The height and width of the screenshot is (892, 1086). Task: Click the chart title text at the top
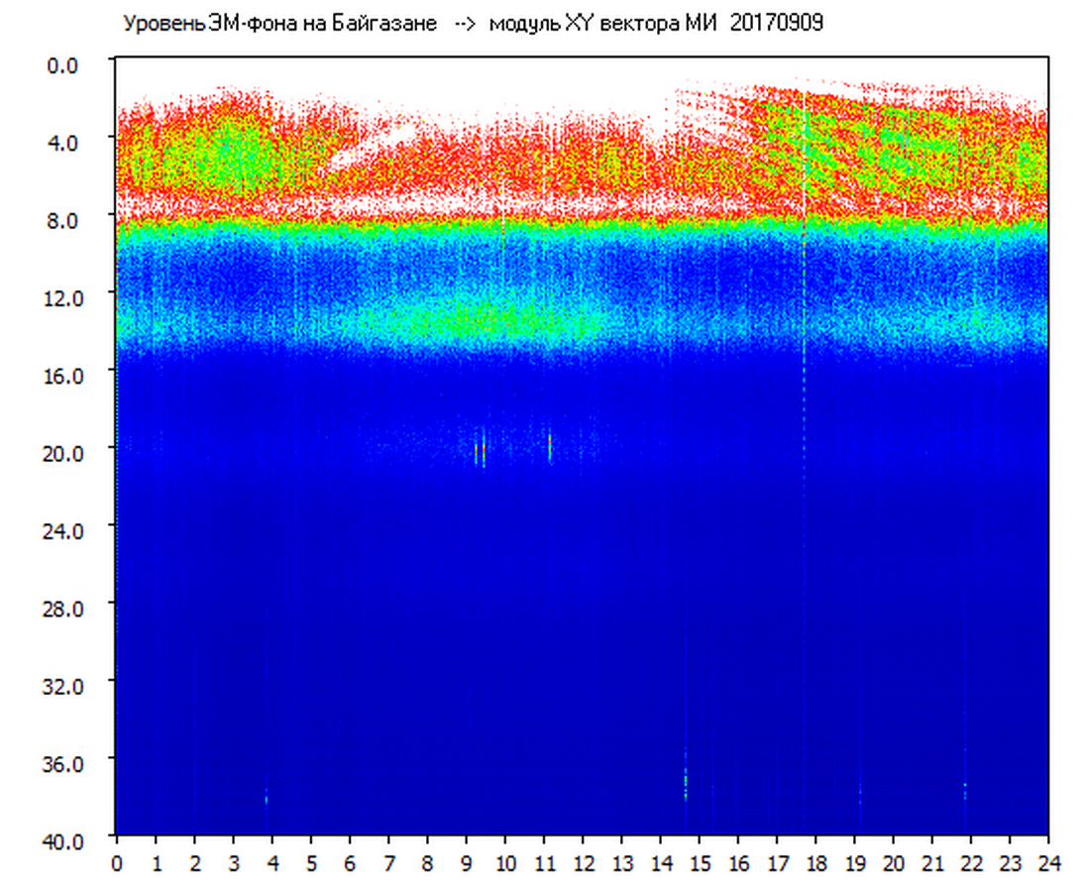472,24
